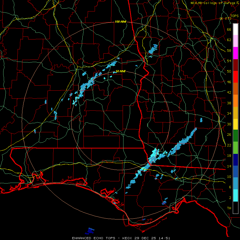Click the "100 NMI" range ring label

[x=121, y=22]
